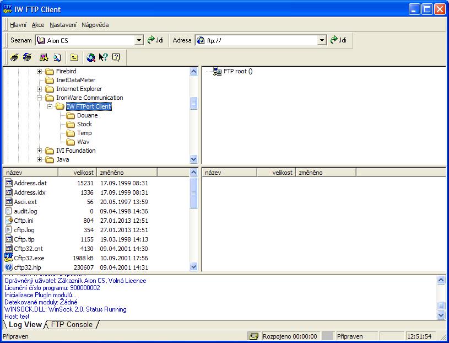Click the parent folder up icon

click(x=74, y=57)
